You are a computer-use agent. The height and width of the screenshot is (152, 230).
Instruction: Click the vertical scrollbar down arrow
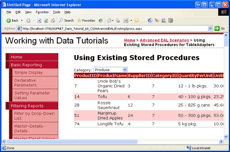(x=226, y=137)
